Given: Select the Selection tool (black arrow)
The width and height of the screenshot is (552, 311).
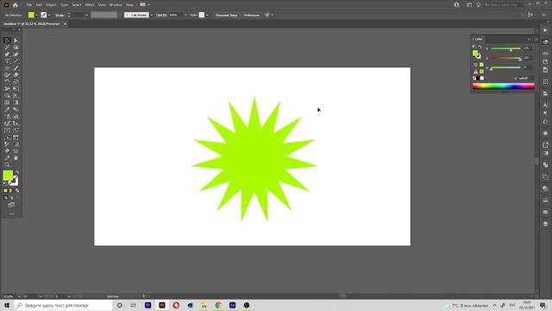Looking at the screenshot, I should point(7,41).
